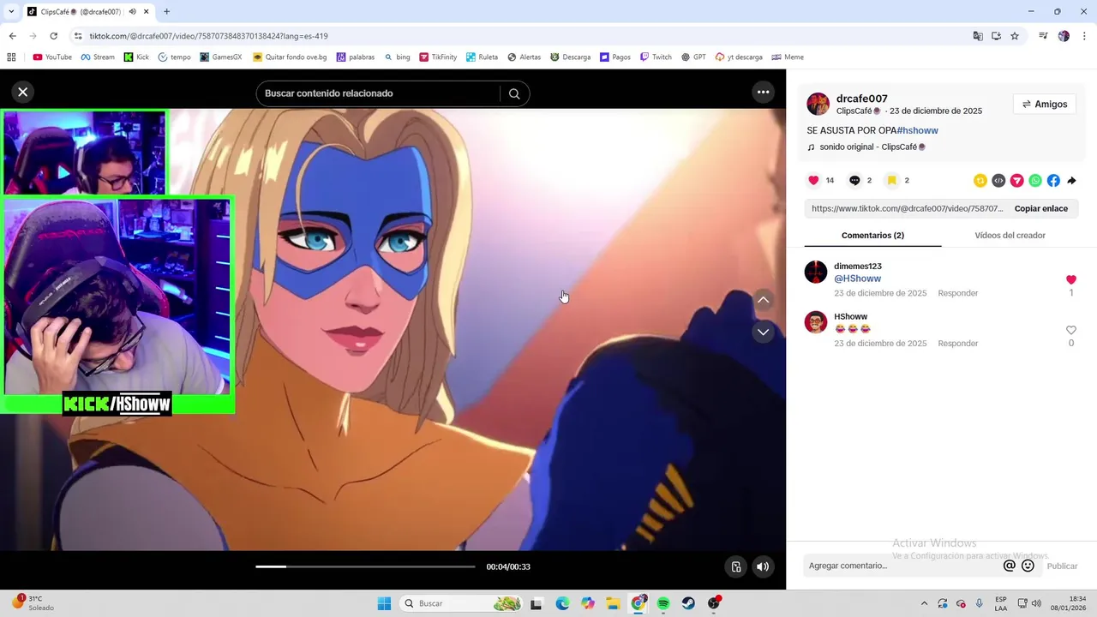Close the TikTok video viewer

pyautogui.click(x=23, y=92)
